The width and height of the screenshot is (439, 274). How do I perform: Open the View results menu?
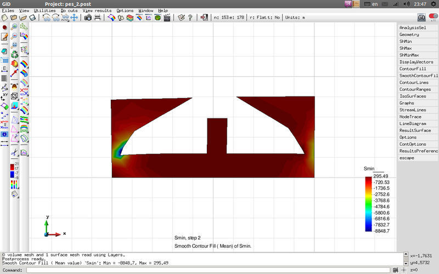coord(97,10)
